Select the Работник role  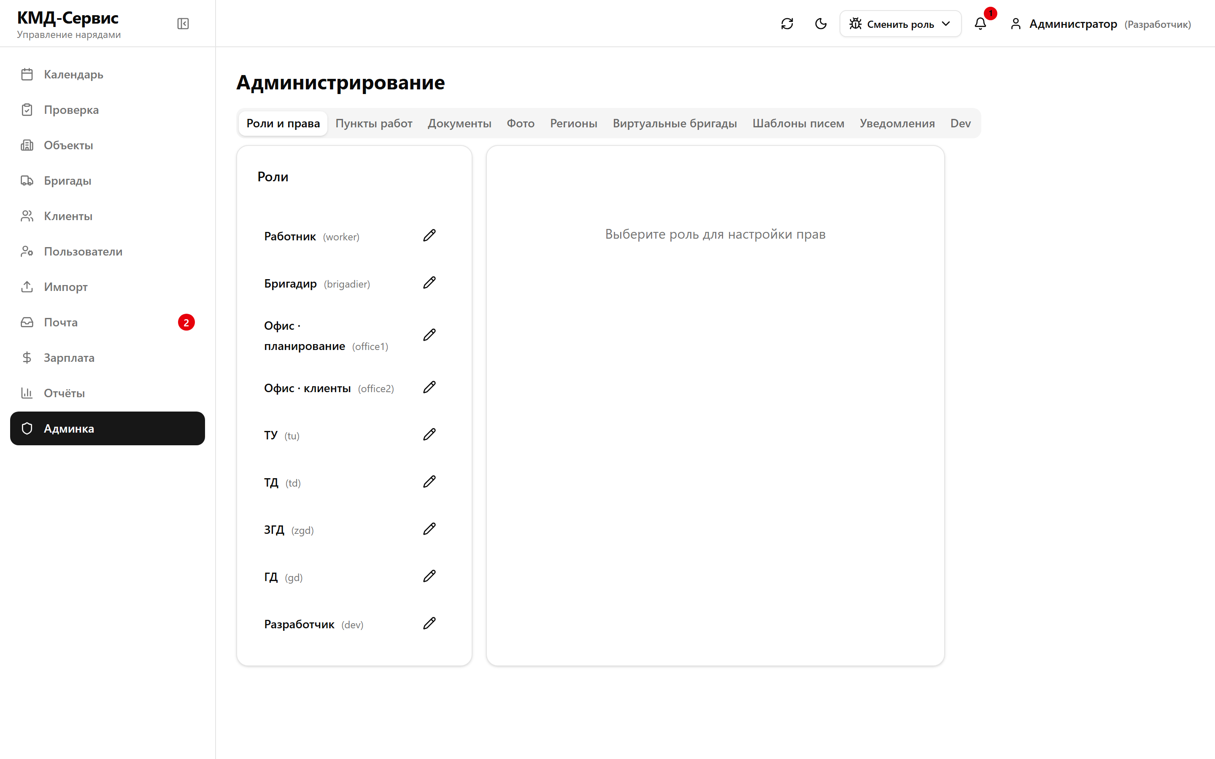[x=312, y=237]
